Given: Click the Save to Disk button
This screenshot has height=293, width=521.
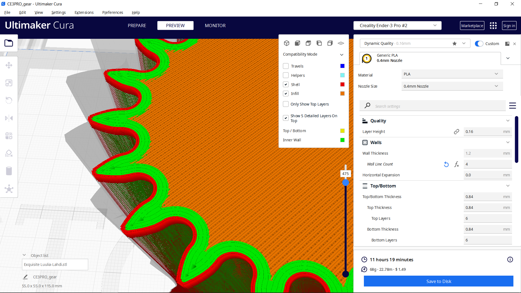Looking at the screenshot, I should tap(438, 281).
